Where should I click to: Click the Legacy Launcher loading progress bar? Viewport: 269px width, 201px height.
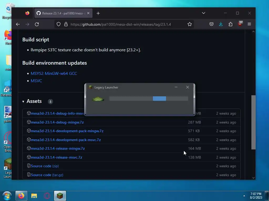point(149,99)
